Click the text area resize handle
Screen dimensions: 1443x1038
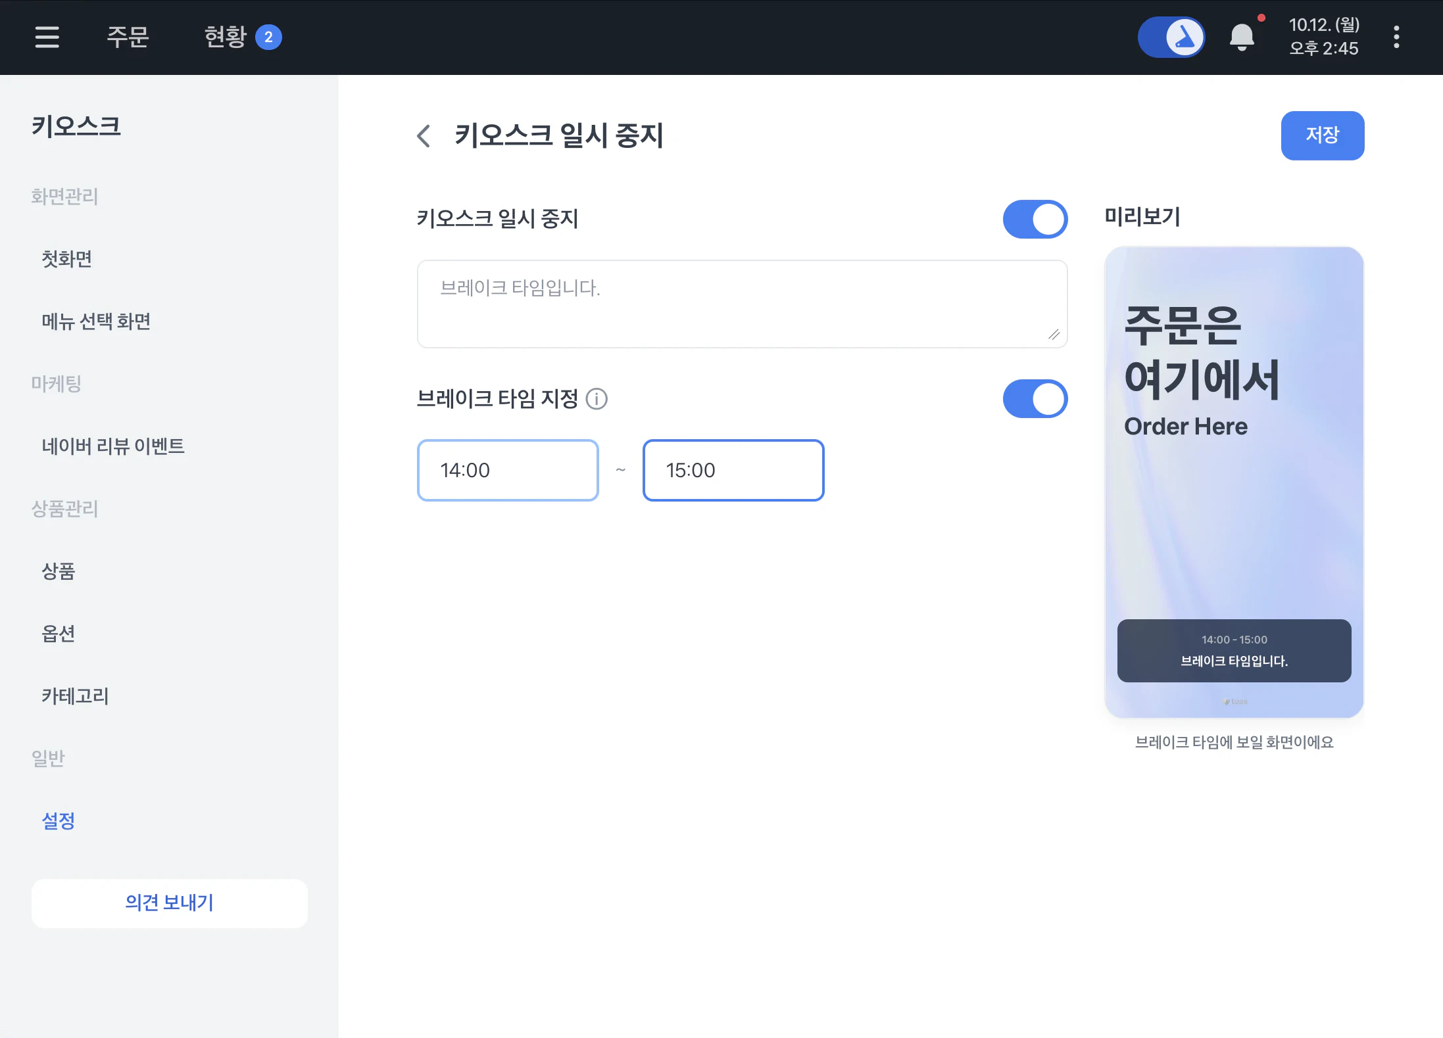(x=1054, y=335)
